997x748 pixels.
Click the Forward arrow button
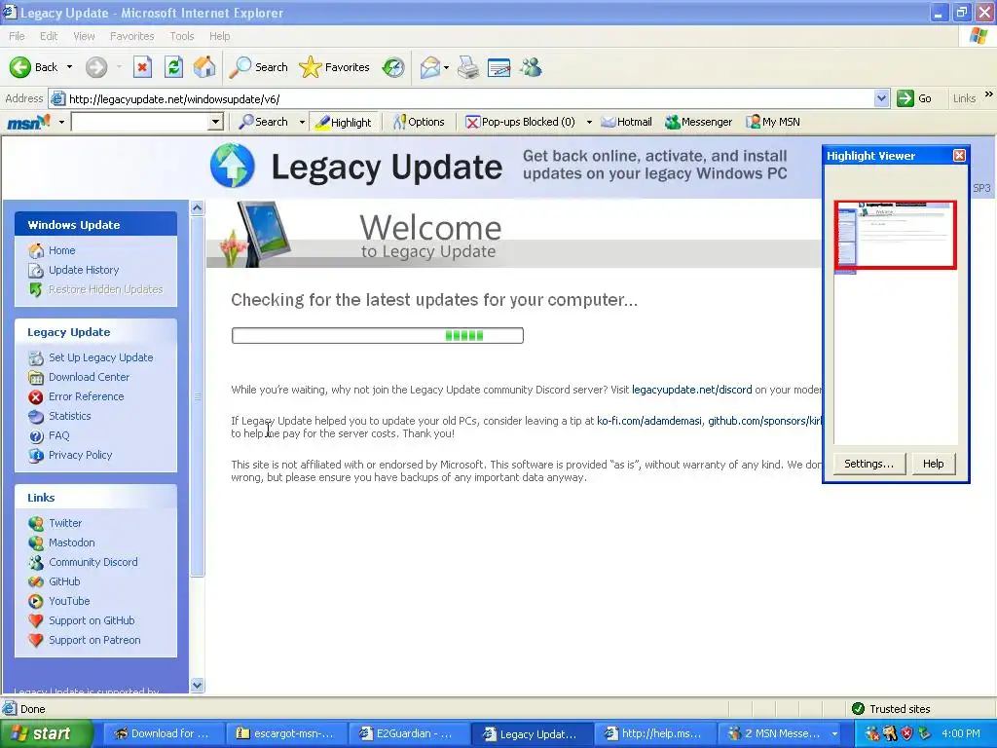(x=96, y=67)
